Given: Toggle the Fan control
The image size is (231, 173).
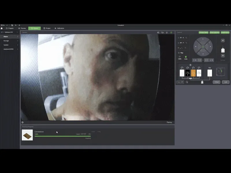Looking at the screenshot, I should point(181,53).
